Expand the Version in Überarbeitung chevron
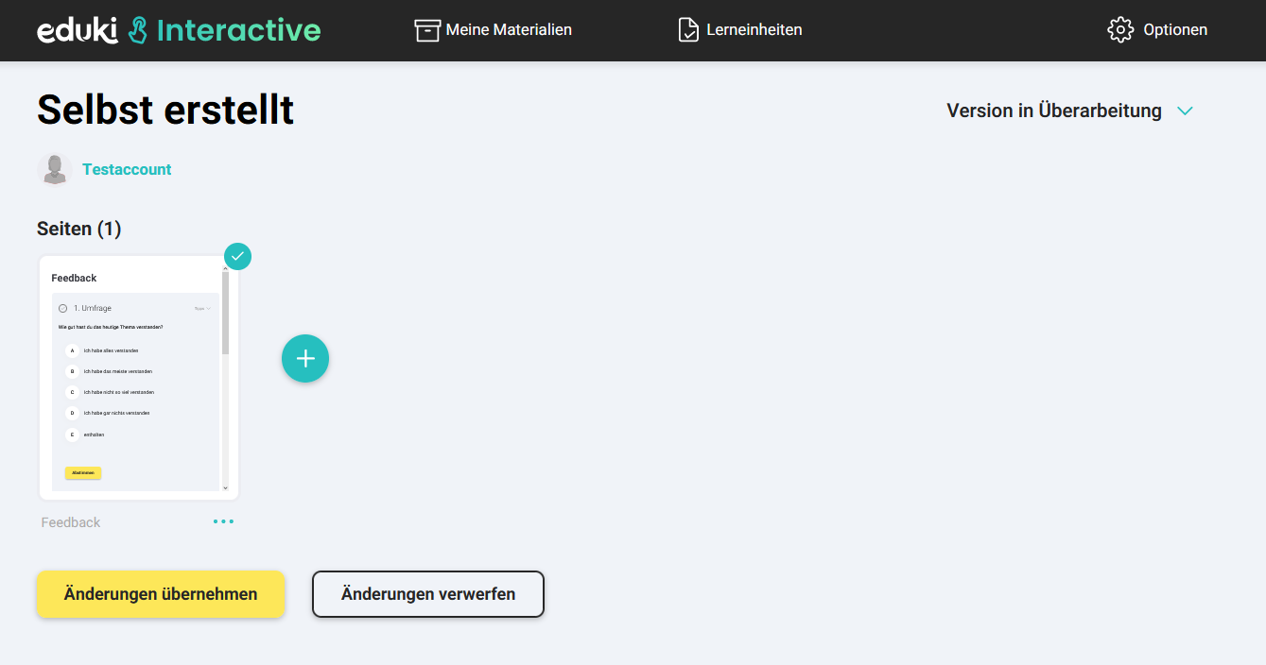This screenshot has height=665, width=1266. [1185, 111]
